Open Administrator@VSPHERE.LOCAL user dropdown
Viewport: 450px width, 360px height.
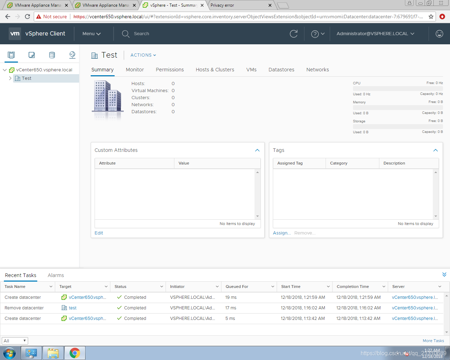pyautogui.click(x=375, y=34)
